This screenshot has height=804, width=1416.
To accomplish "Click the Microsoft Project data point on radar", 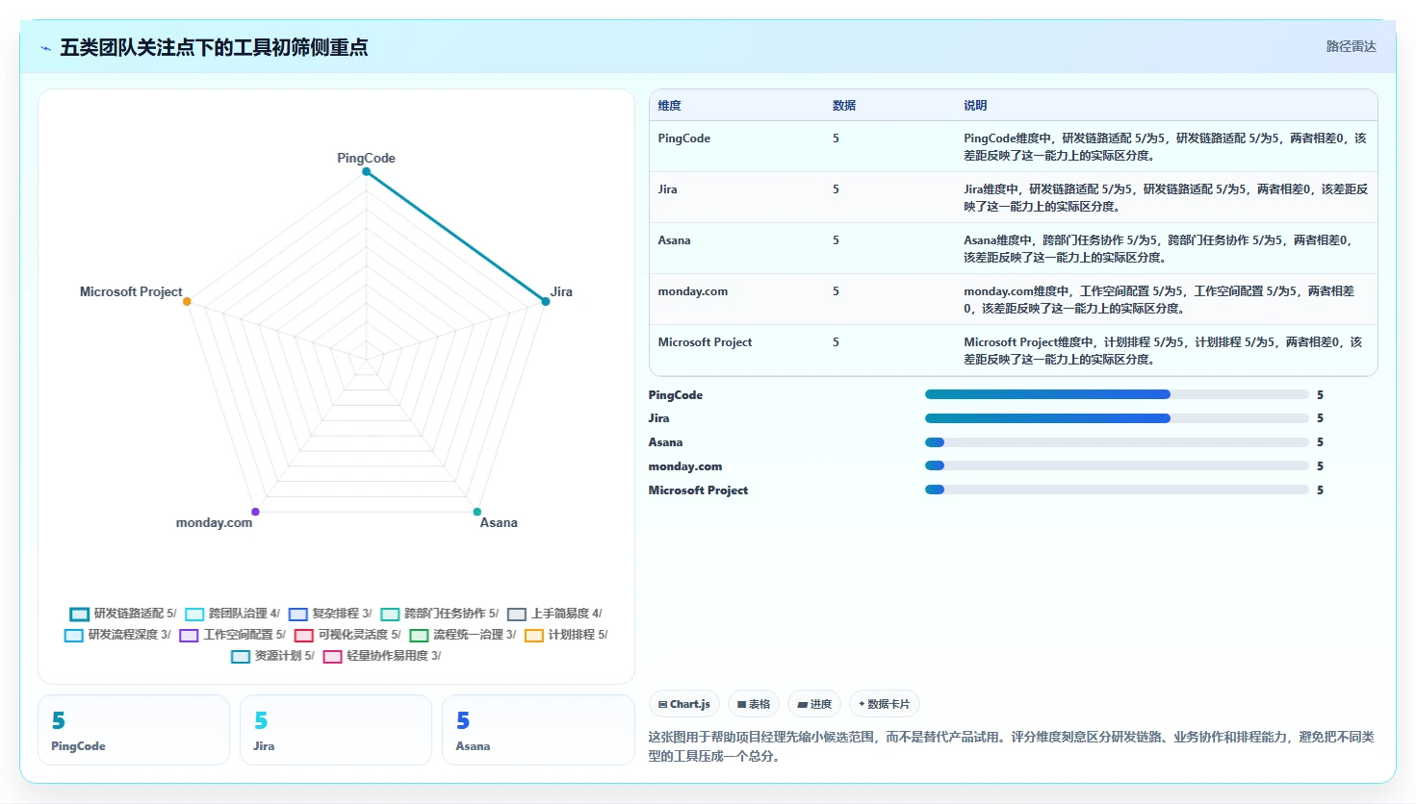I will (x=187, y=301).
